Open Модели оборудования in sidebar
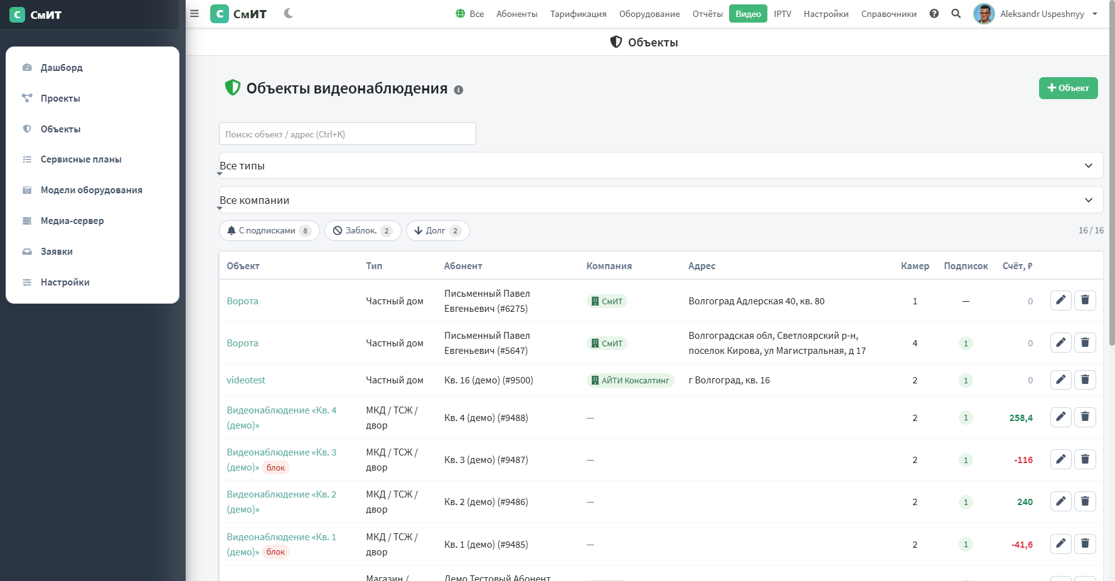 click(x=92, y=190)
